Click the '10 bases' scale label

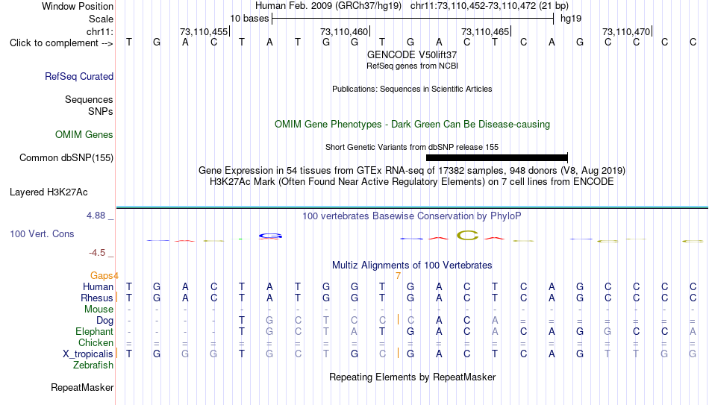[249, 19]
